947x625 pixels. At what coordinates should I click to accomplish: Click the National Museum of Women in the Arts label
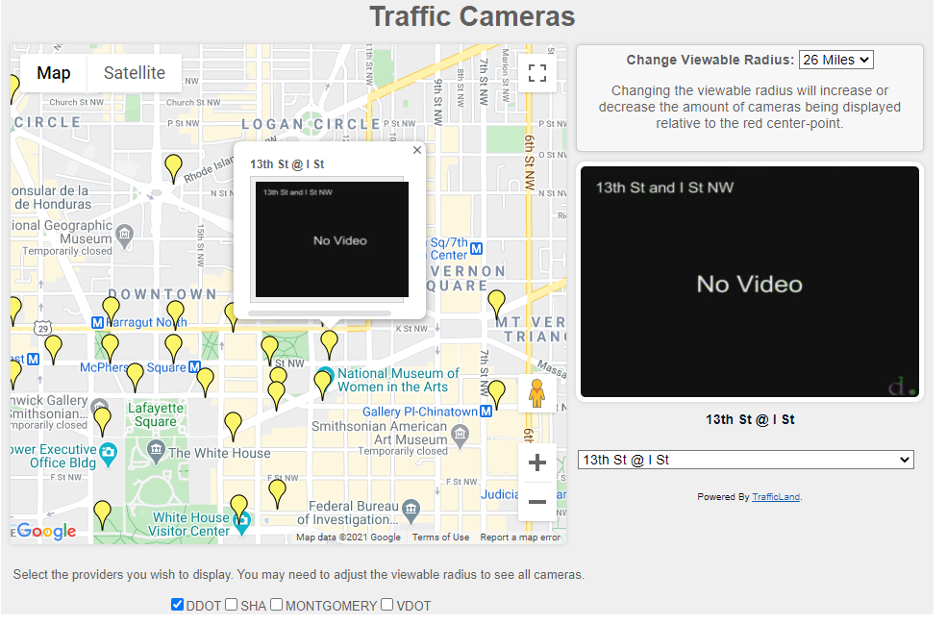399,381
